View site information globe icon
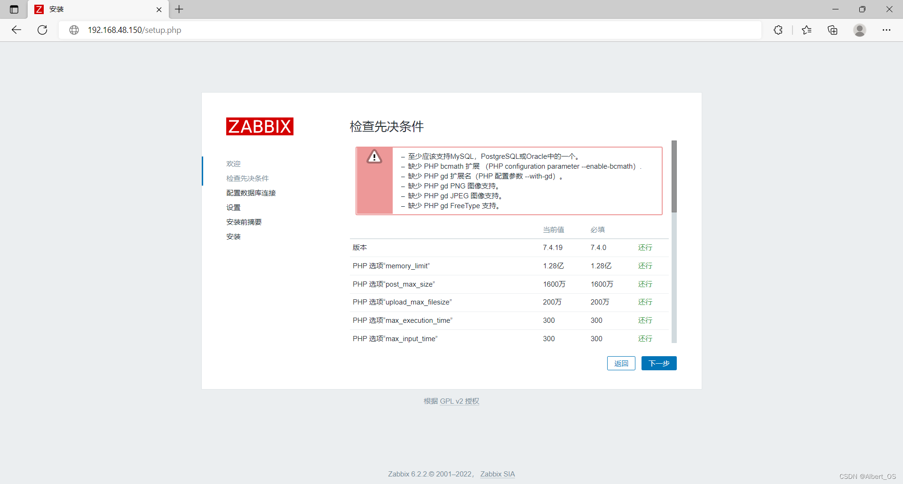The image size is (903, 484). click(74, 30)
